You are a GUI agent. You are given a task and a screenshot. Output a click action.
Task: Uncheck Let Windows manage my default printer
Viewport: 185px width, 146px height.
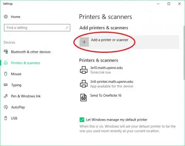tap(82, 120)
